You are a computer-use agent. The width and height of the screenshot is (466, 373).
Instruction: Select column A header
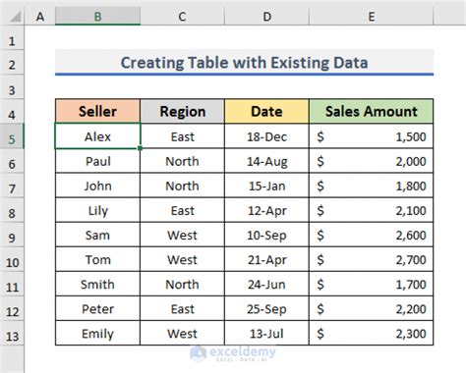tap(40, 17)
